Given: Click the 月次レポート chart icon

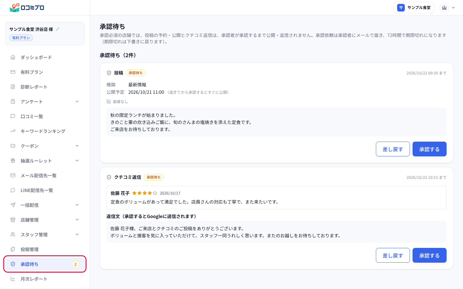Looking at the screenshot, I should tap(13, 279).
